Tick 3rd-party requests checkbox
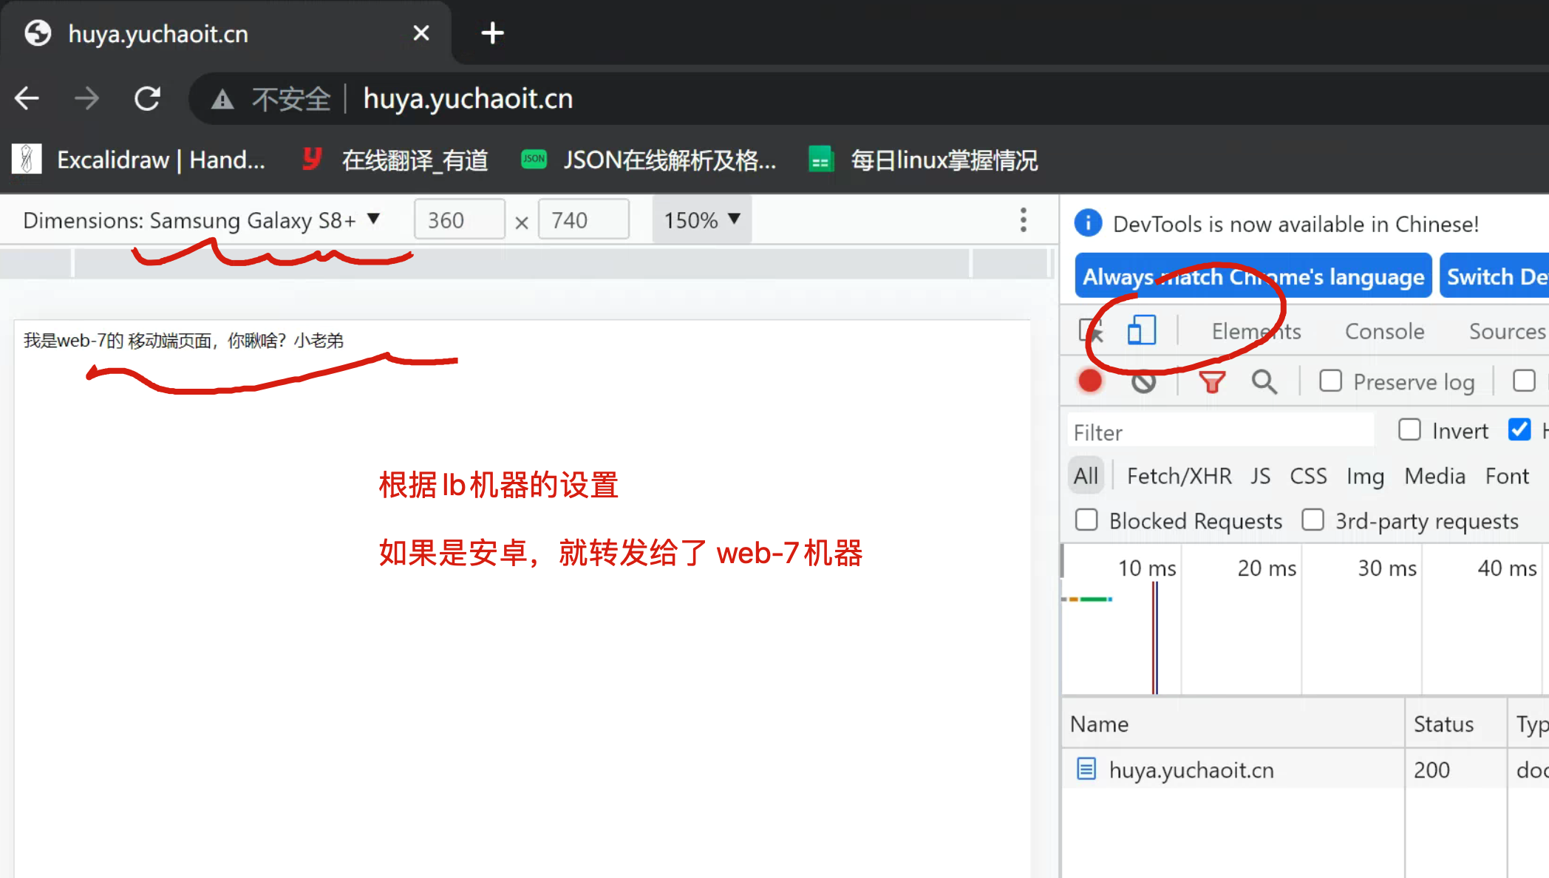The image size is (1549, 878). [1313, 520]
